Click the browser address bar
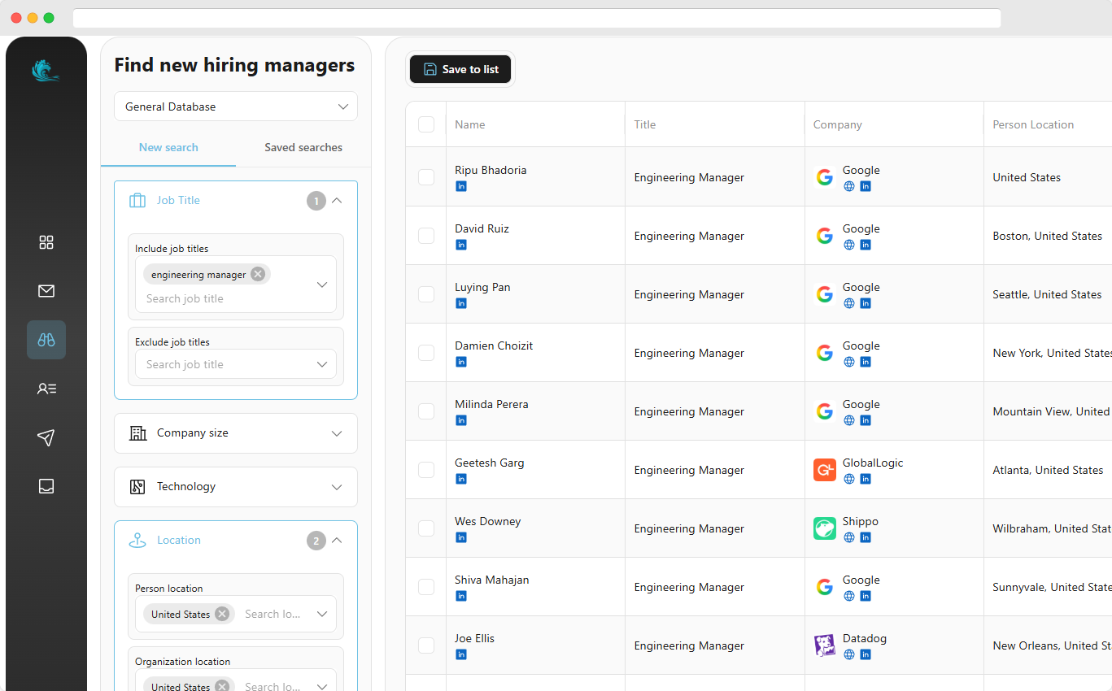1112x691 pixels. tap(537, 18)
